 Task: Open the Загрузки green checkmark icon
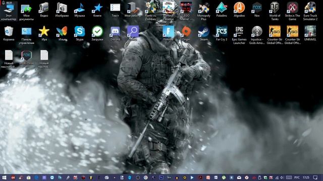[97, 34]
